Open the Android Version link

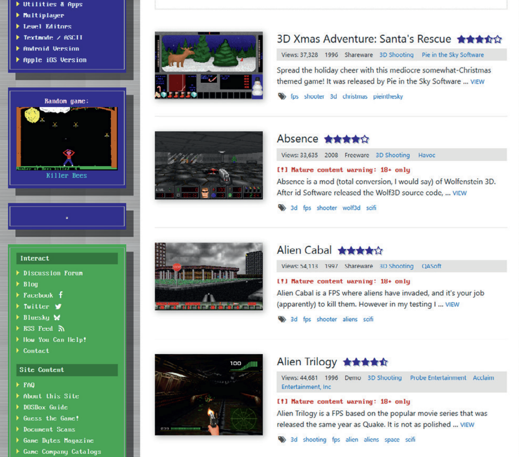tap(51, 49)
